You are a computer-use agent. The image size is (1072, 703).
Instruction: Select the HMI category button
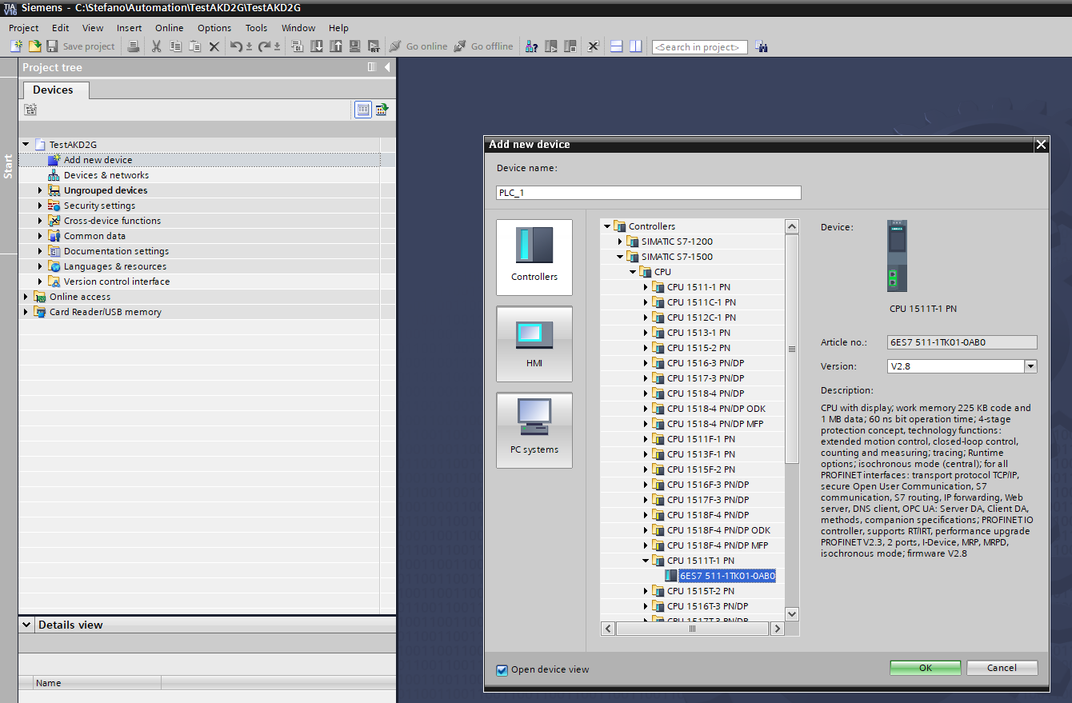(x=534, y=344)
